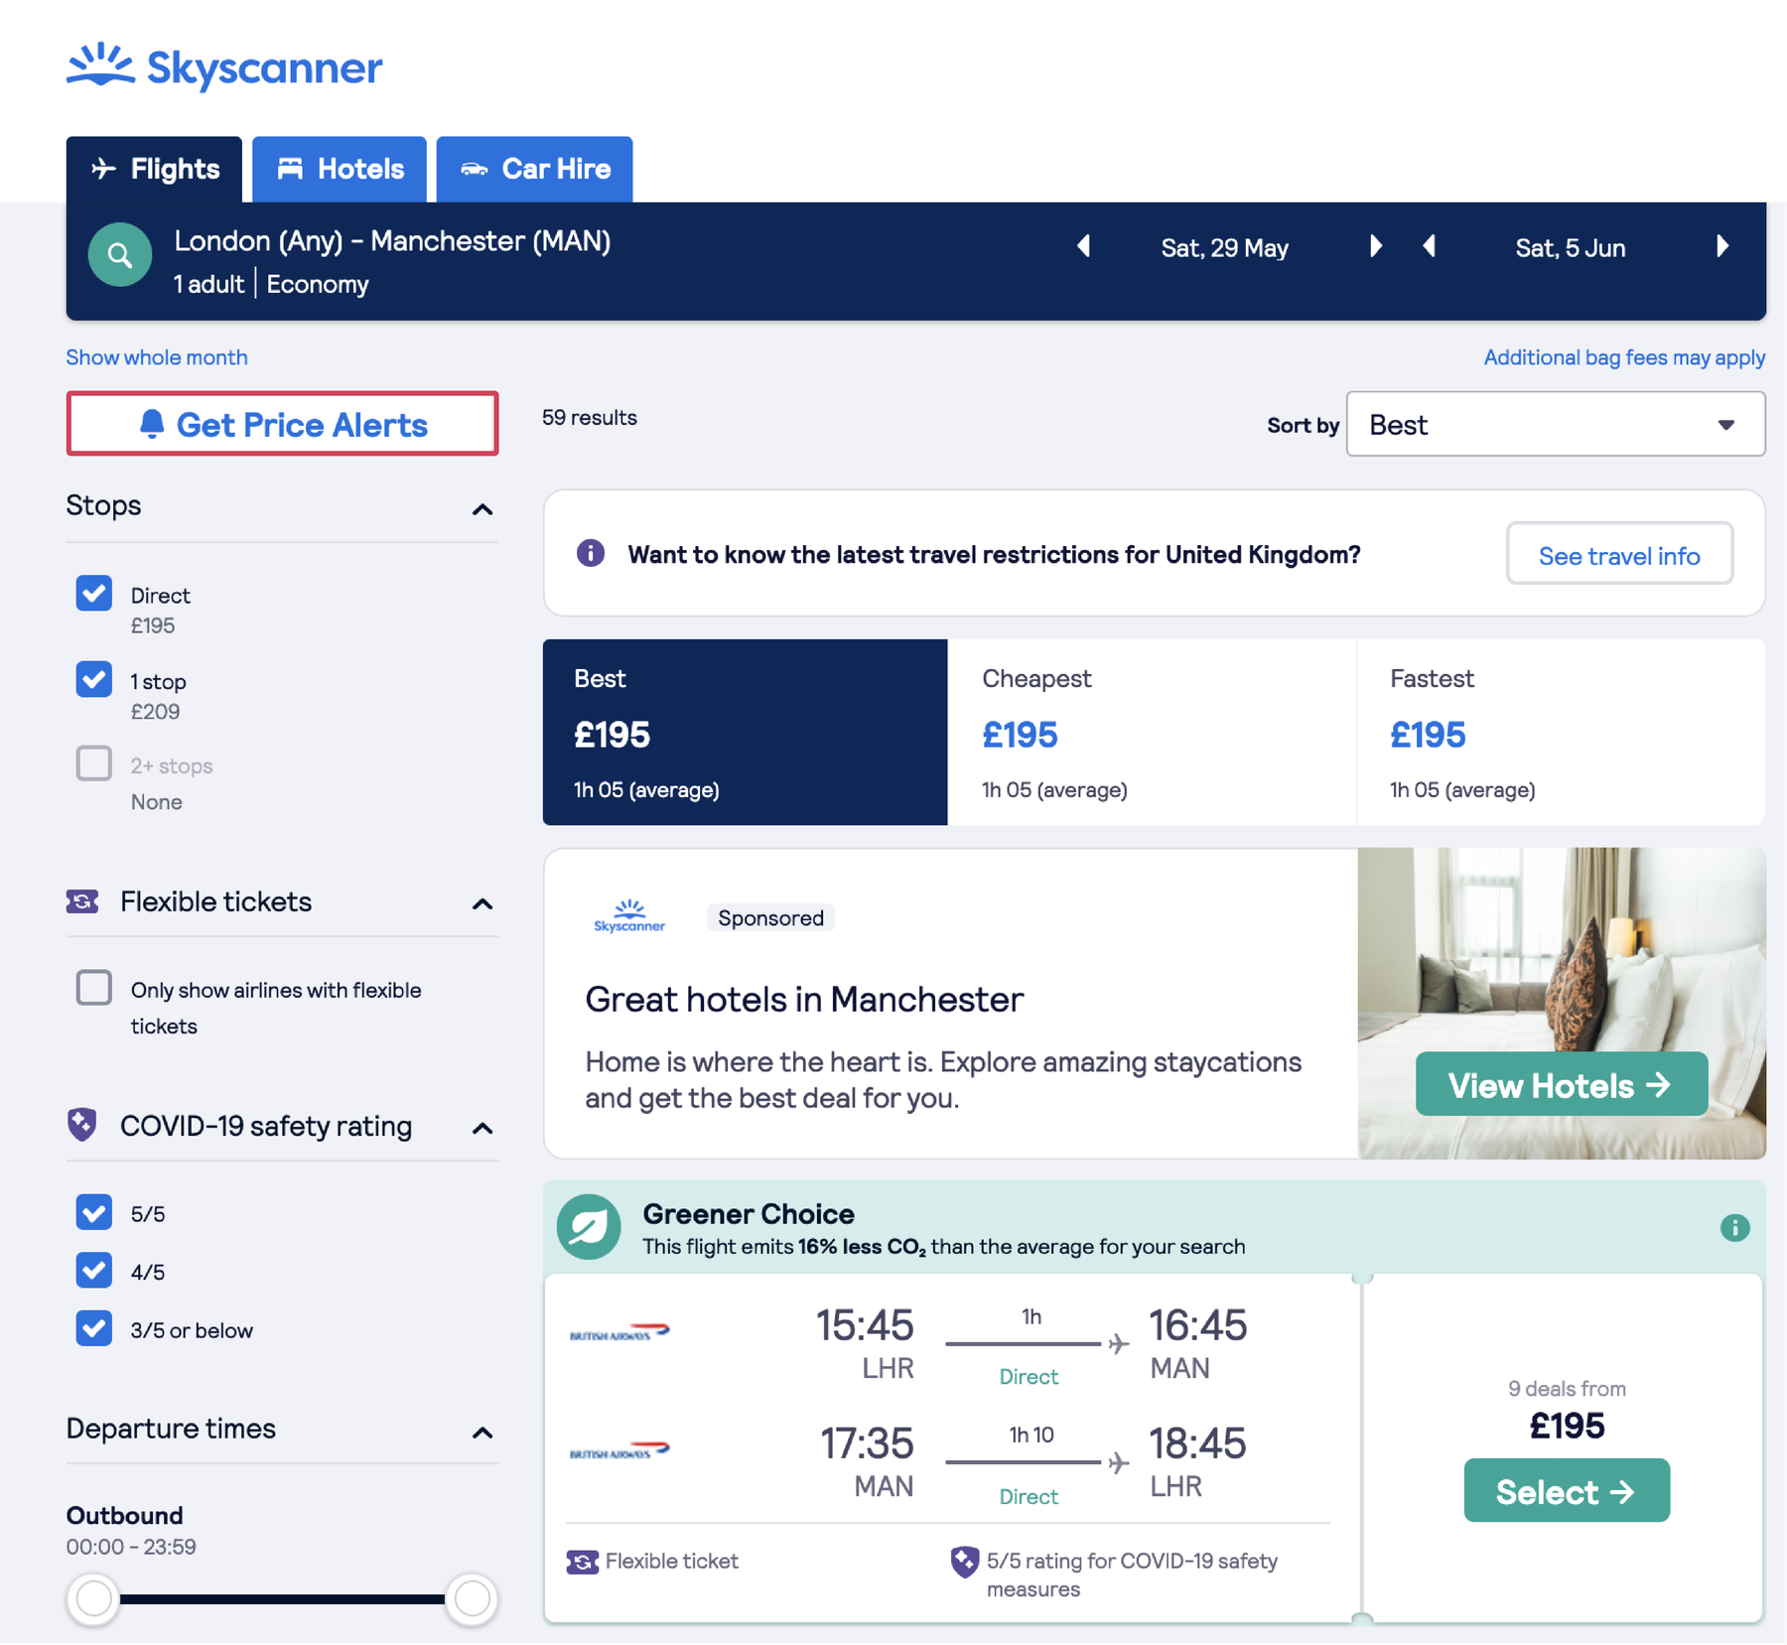The width and height of the screenshot is (1787, 1645).
Task: Click the COVID-19 safety rating shield icon
Action: pyautogui.click(x=82, y=1125)
